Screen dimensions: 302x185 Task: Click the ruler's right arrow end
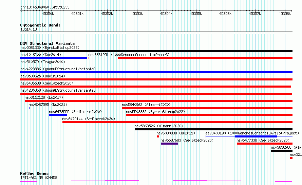(x=291, y=11)
